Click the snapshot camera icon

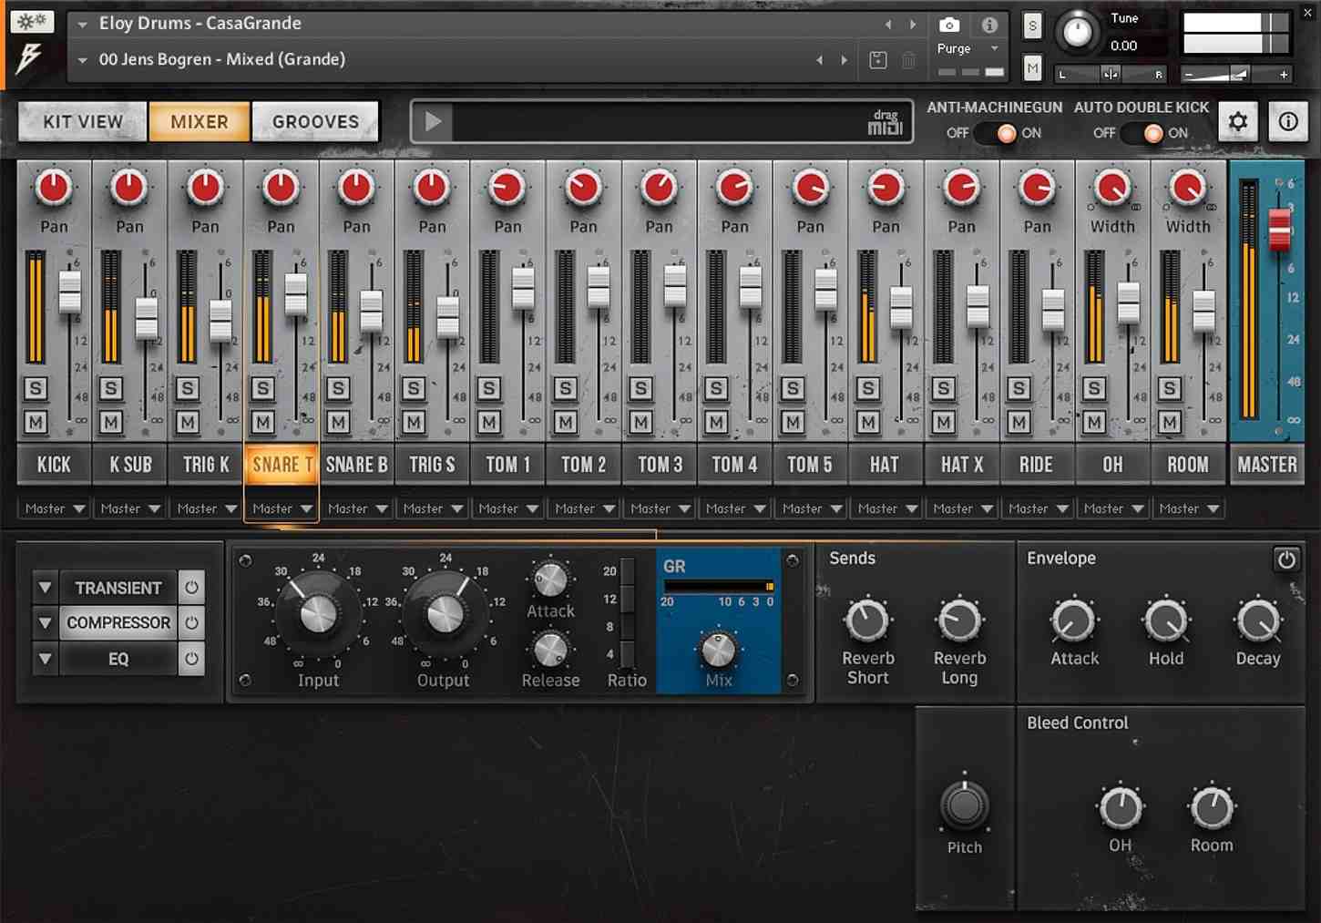(x=948, y=25)
